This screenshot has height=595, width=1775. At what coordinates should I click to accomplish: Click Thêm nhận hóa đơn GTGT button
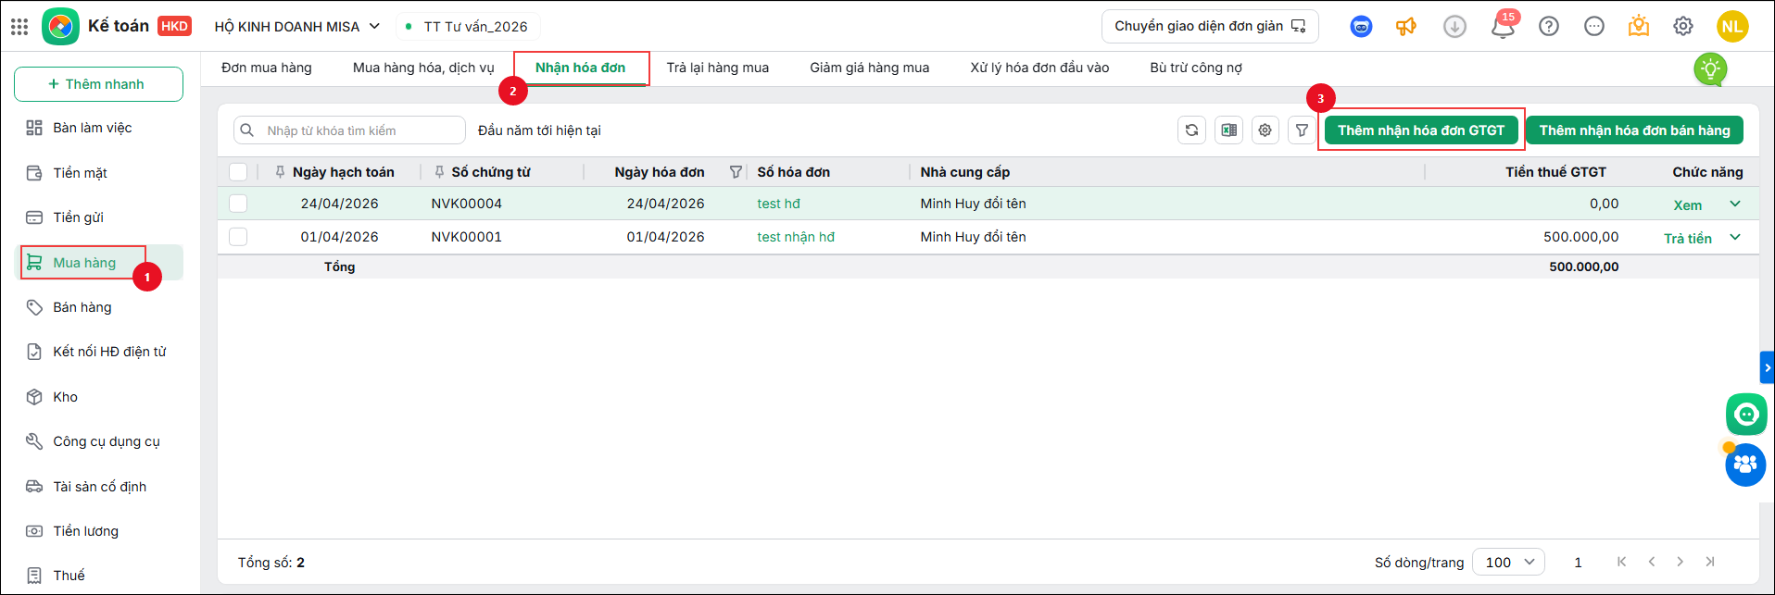coord(1421,130)
